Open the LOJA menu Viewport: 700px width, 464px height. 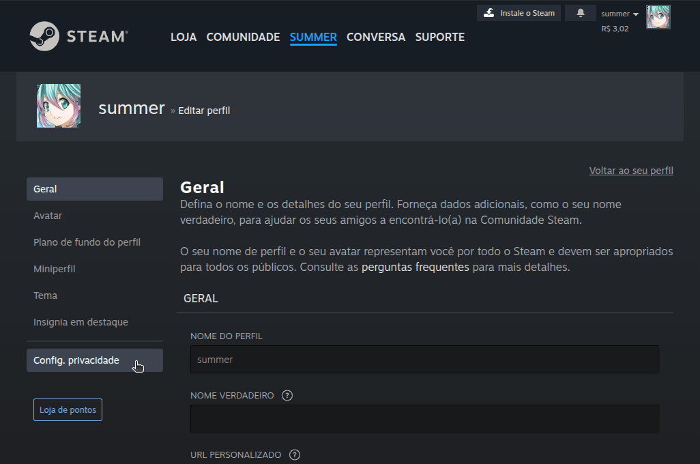[x=183, y=37]
